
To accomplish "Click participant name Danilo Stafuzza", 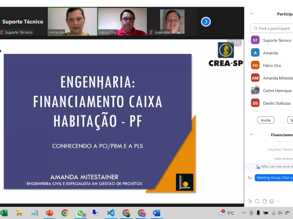I will 276,103.
